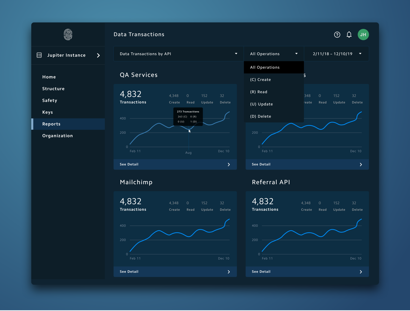Open notifications bell icon
The height and width of the screenshot is (311, 410).
coord(349,35)
